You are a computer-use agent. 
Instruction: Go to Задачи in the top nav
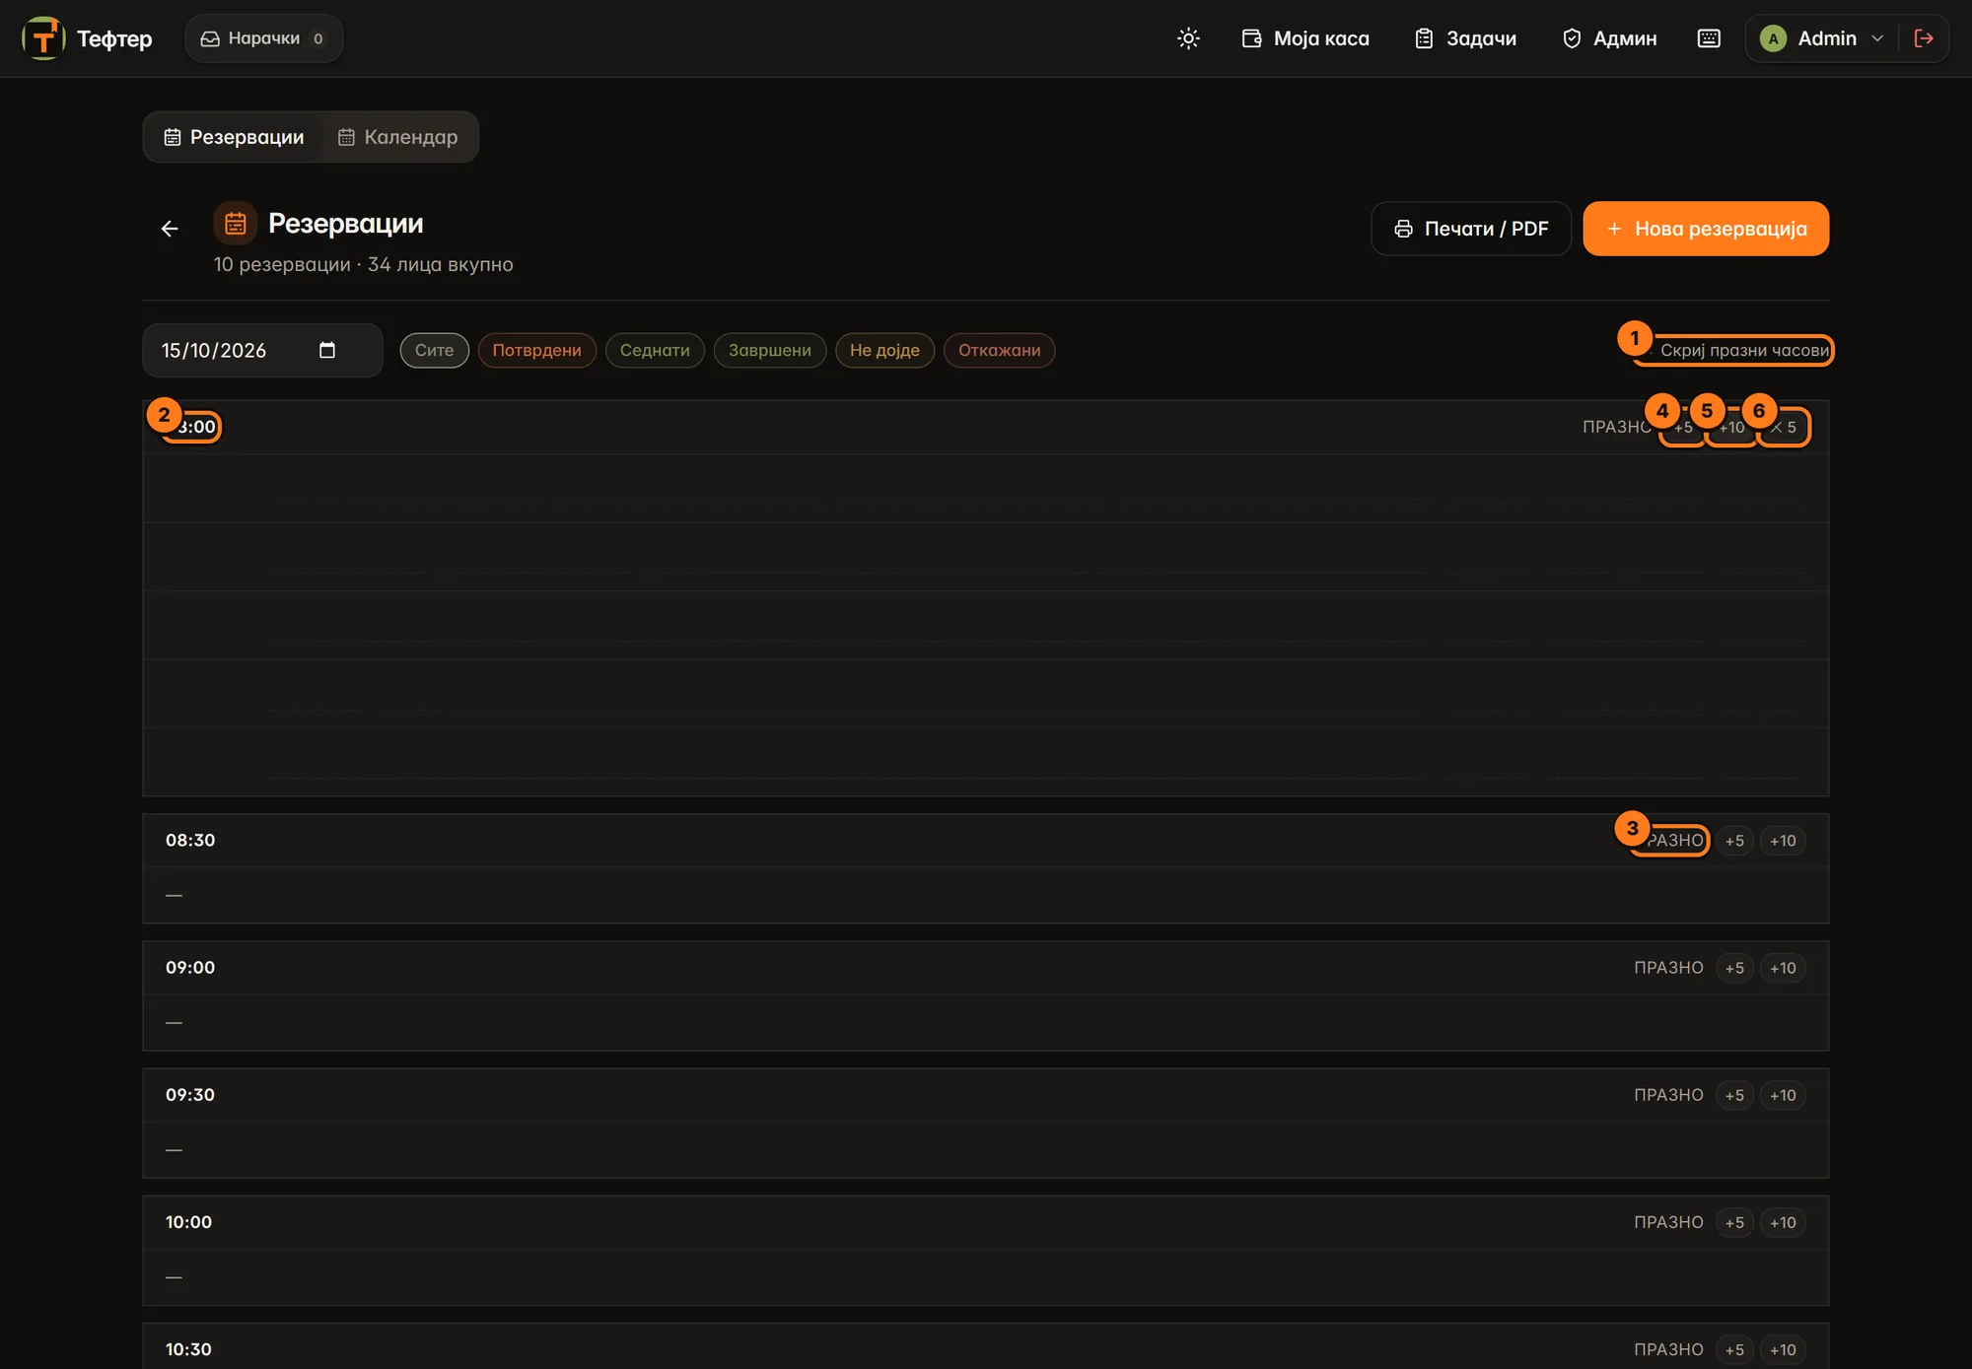tap(1465, 38)
